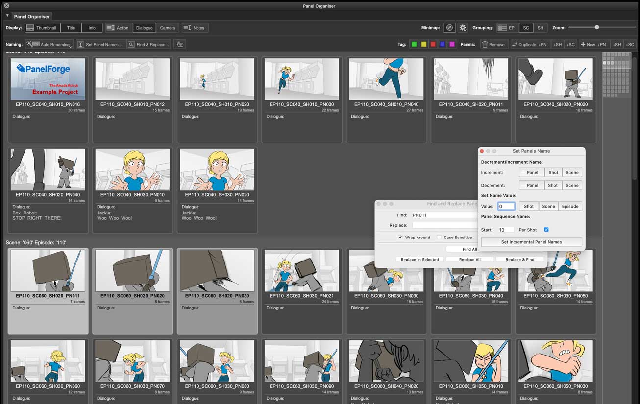Apply green tag to panels

coord(414,44)
